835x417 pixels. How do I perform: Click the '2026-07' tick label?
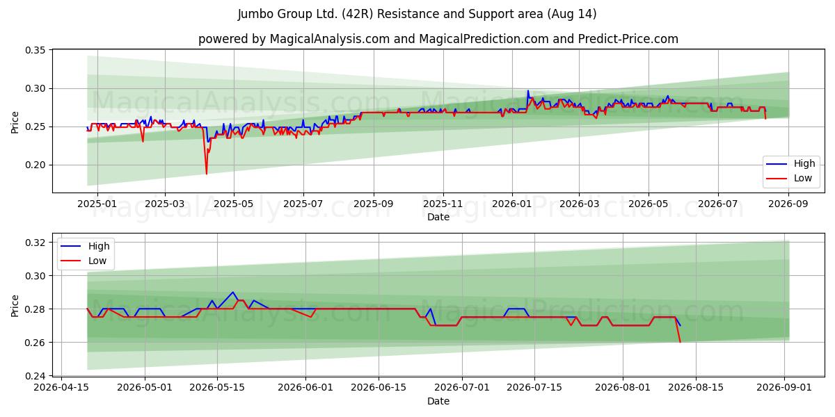[x=717, y=204]
